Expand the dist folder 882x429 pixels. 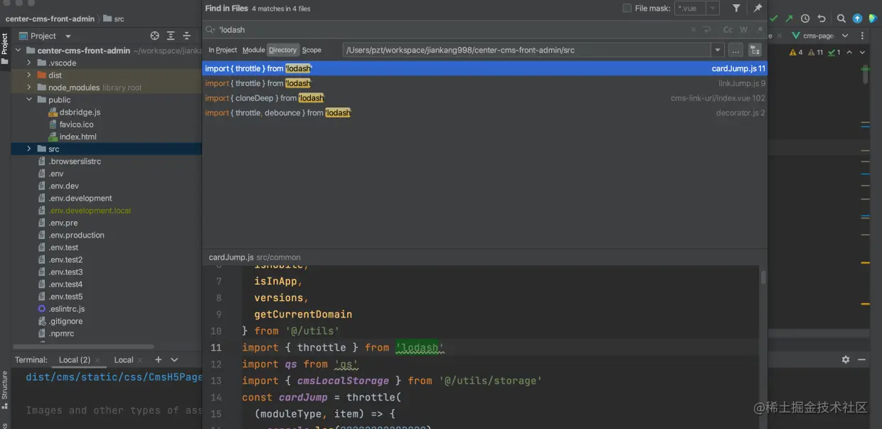point(29,75)
